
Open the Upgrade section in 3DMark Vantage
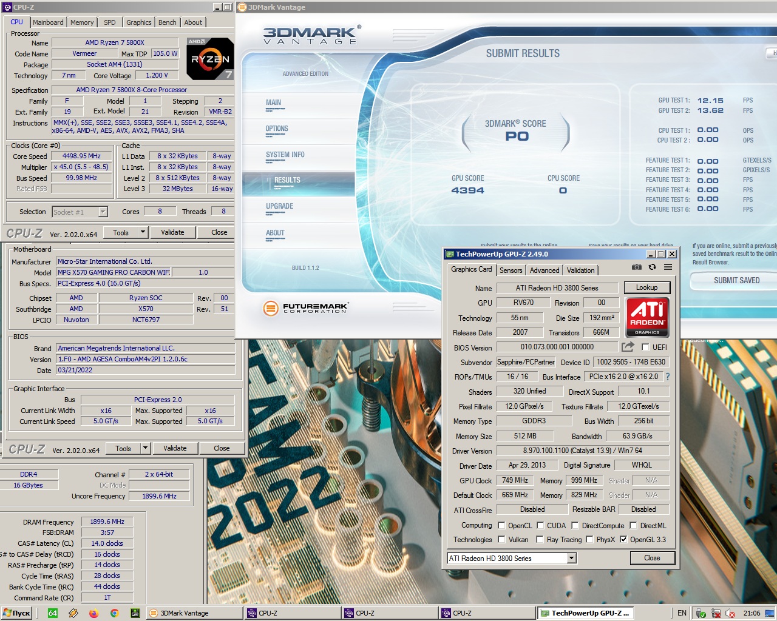[280, 206]
